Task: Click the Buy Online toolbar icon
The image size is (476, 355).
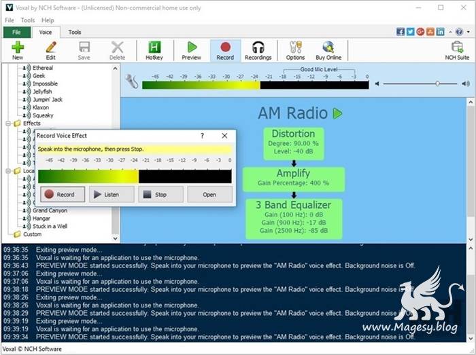Action: (328, 50)
